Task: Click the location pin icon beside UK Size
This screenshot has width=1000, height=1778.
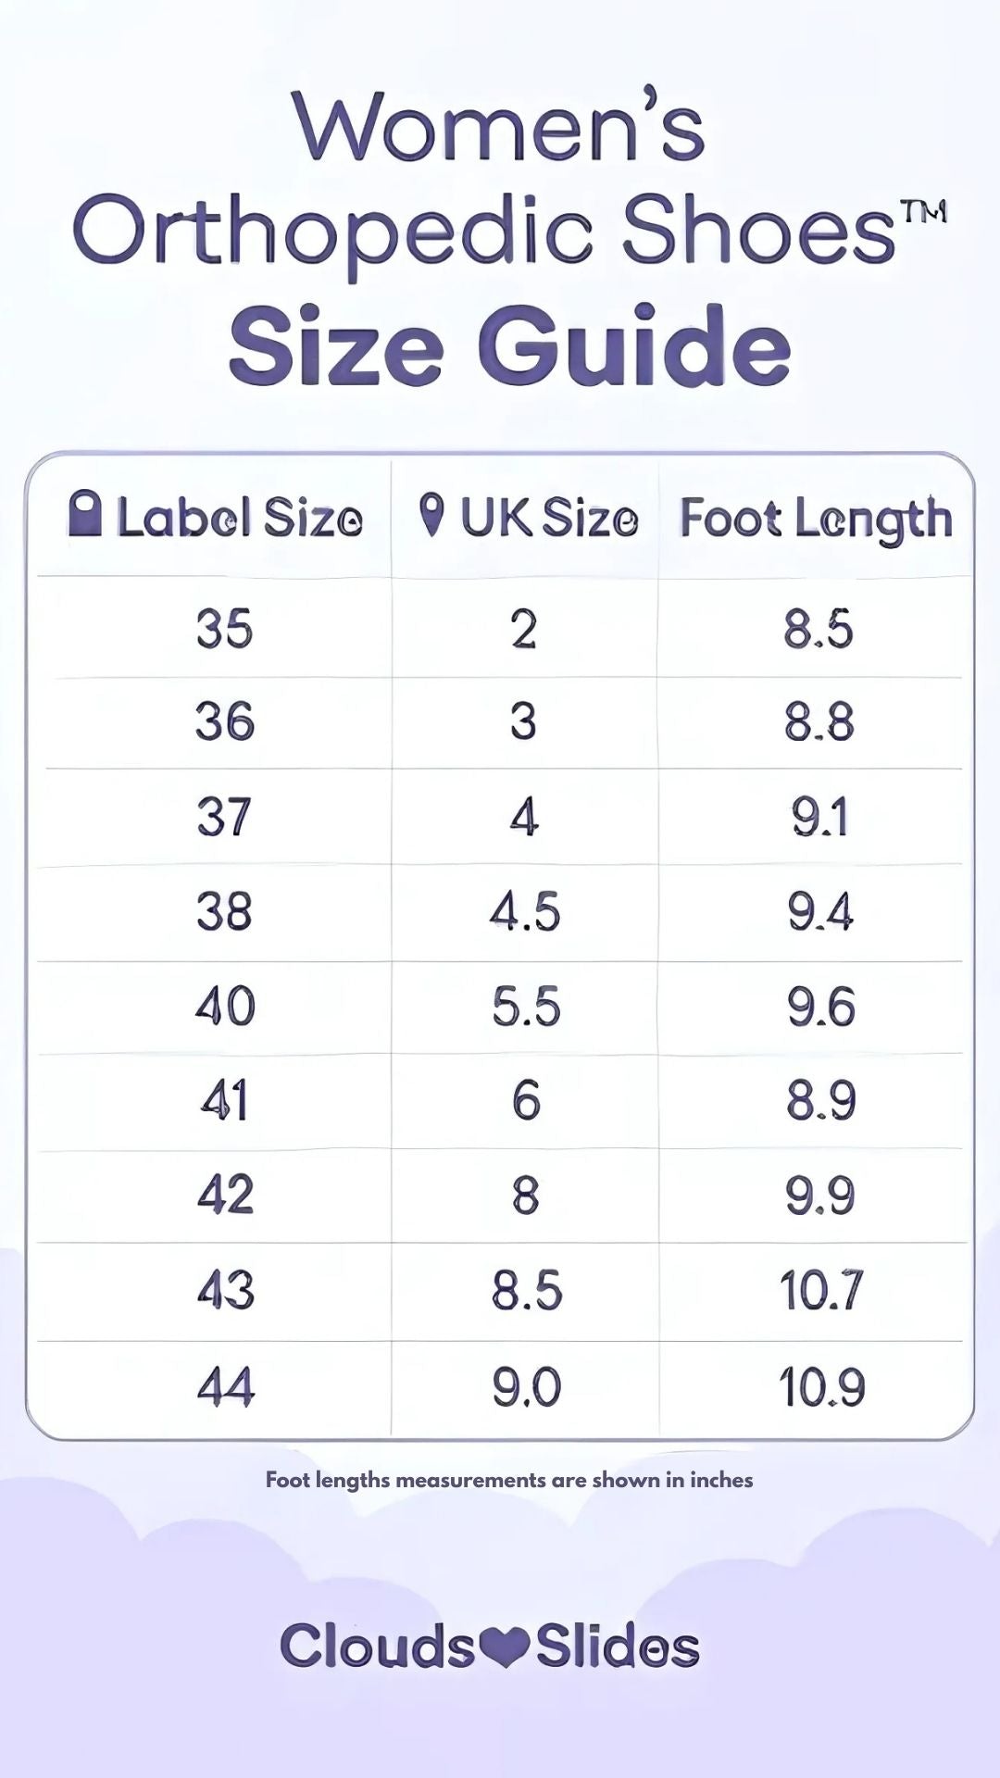Action: (431, 515)
